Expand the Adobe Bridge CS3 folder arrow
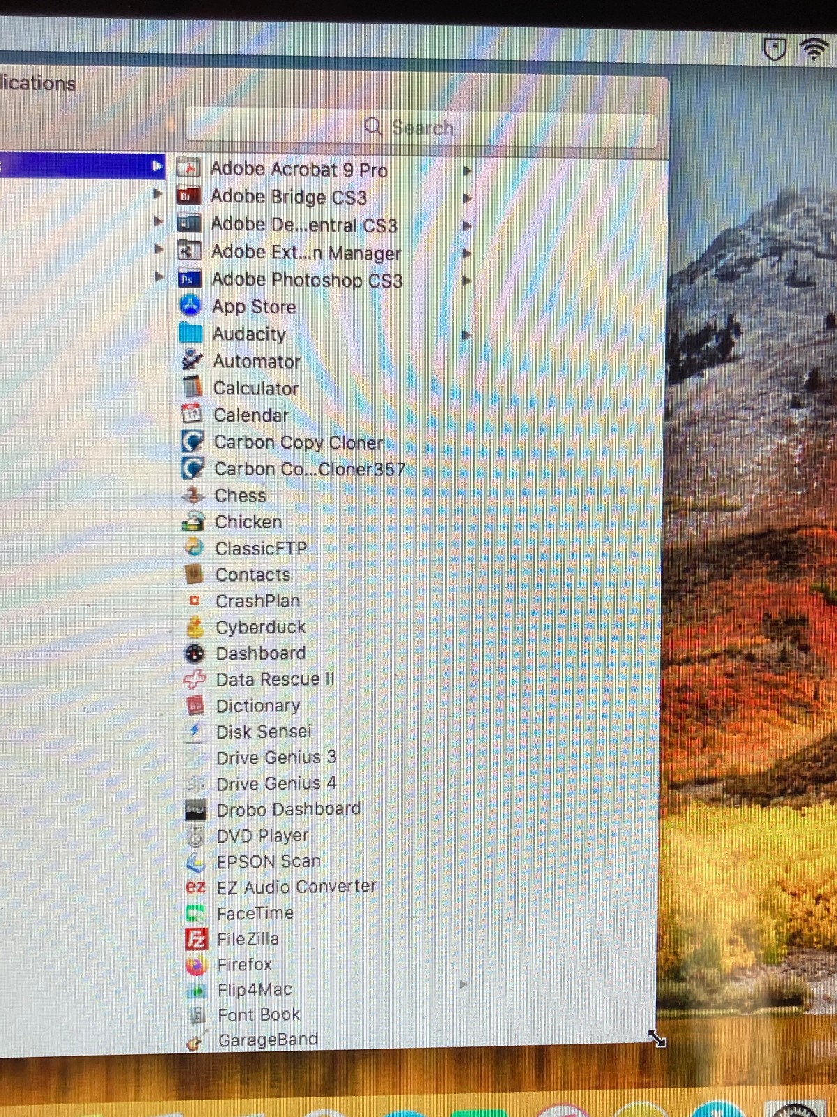 467,198
